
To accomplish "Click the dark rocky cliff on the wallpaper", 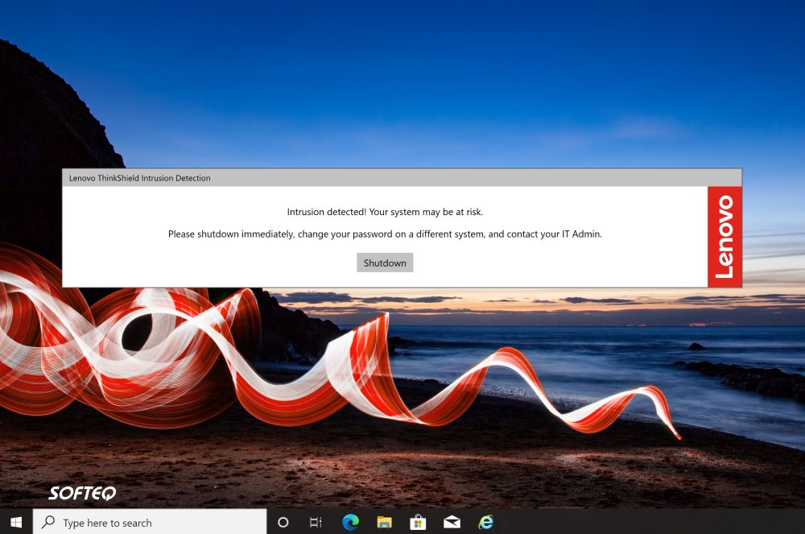I will tap(48, 121).
